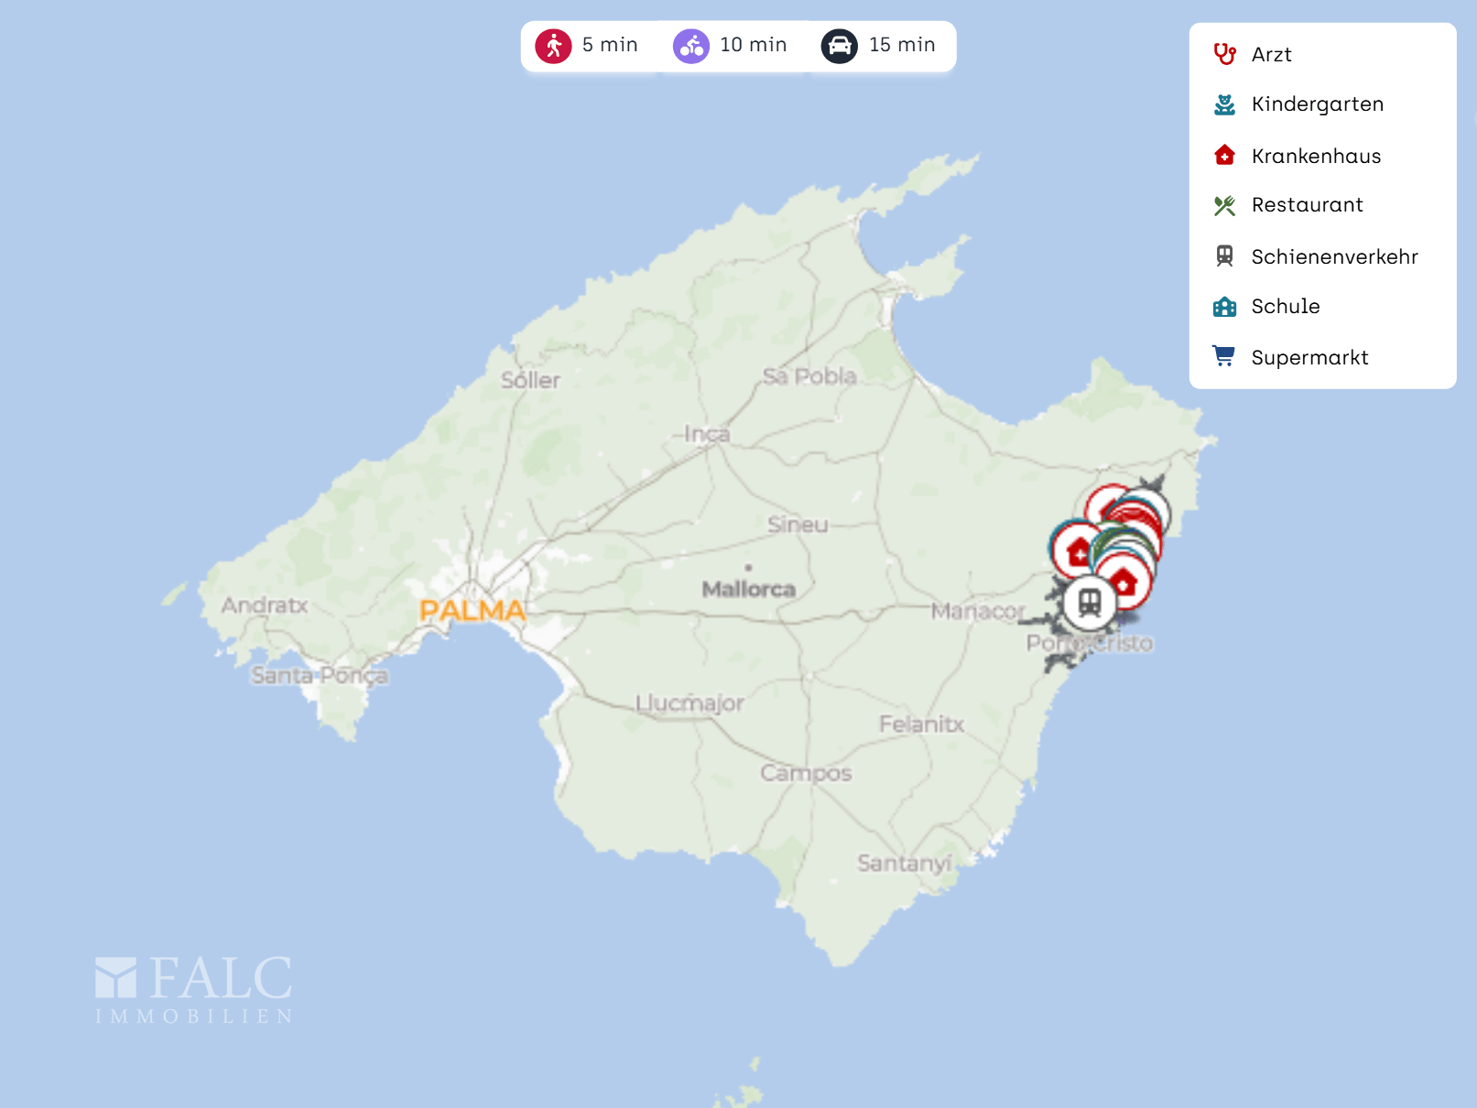Select the "5 min" travel time text
The height and width of the screenshot is (1108, 1477).
tap(610, 45)
